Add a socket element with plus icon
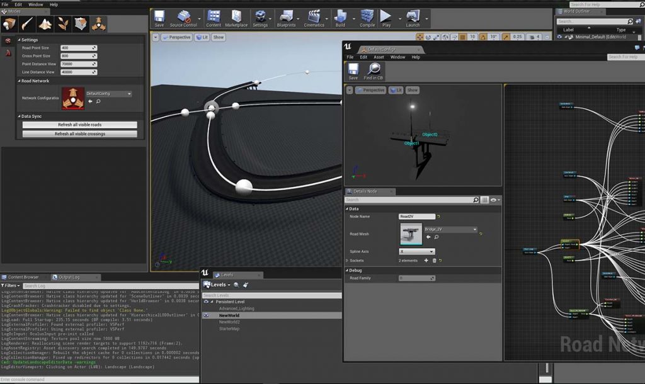645x384 pixels. click(x=426, y=260)
